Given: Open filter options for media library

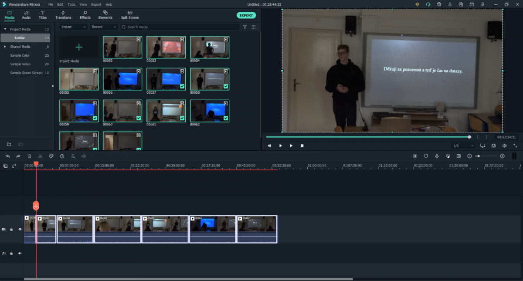Looking at the screenshot, I should click(x=245, y=27).
